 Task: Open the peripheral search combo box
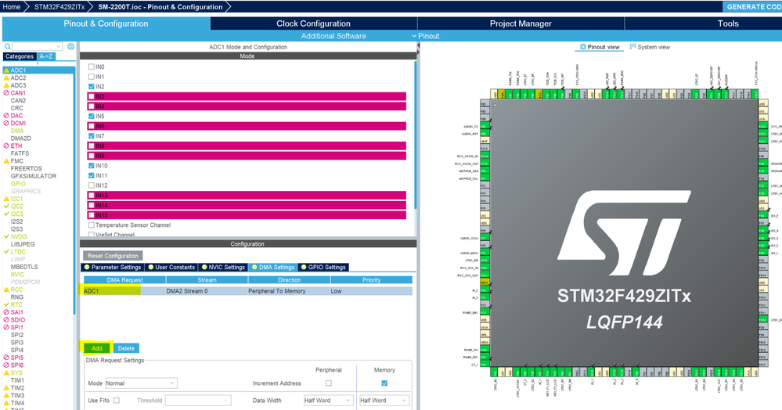38,46
